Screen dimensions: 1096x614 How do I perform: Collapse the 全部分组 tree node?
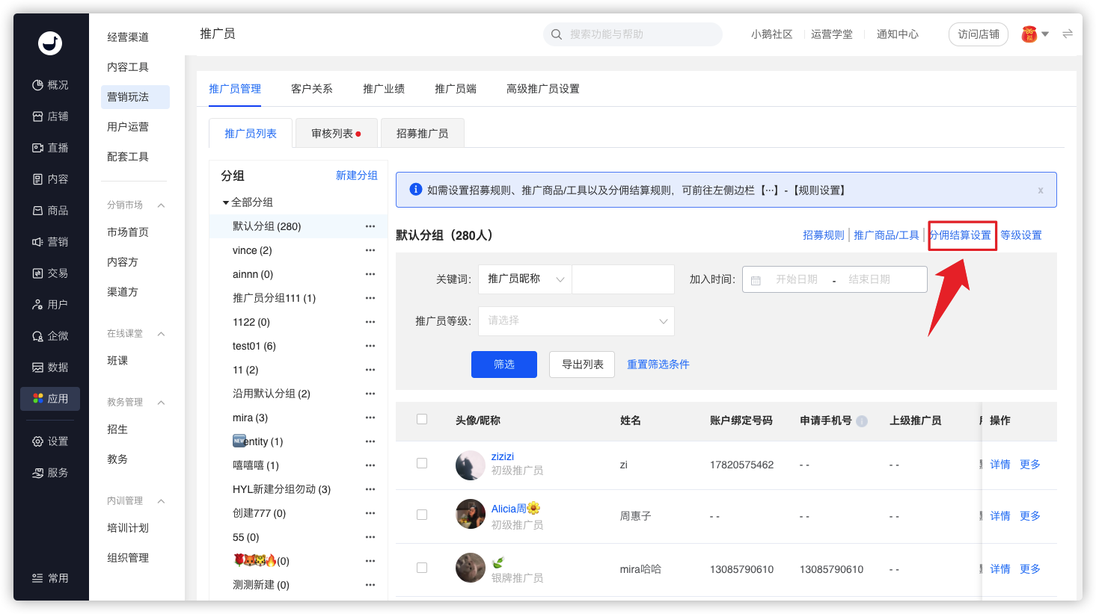pyautogui.click(x=226, y=202)
